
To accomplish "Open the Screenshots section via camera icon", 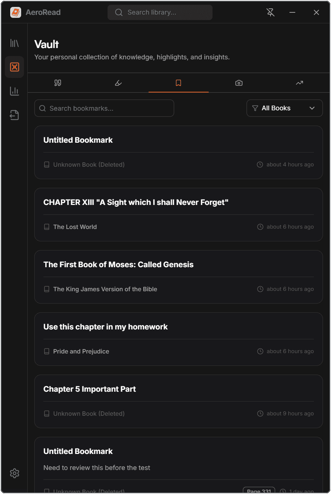I will point(239,83).
